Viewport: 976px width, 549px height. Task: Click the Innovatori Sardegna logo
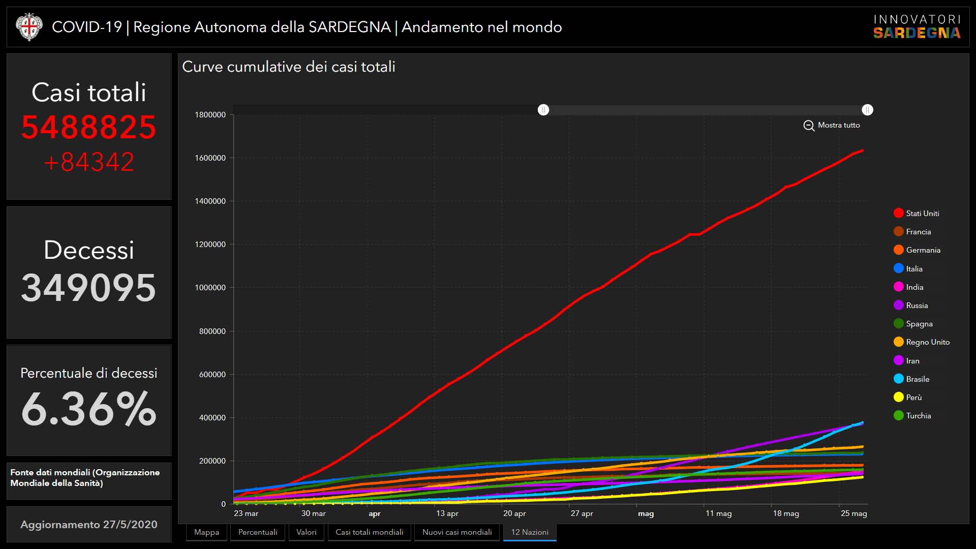(x=917, y=27)
